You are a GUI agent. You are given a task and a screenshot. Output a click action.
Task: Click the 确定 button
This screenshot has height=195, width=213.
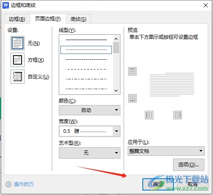158,184
